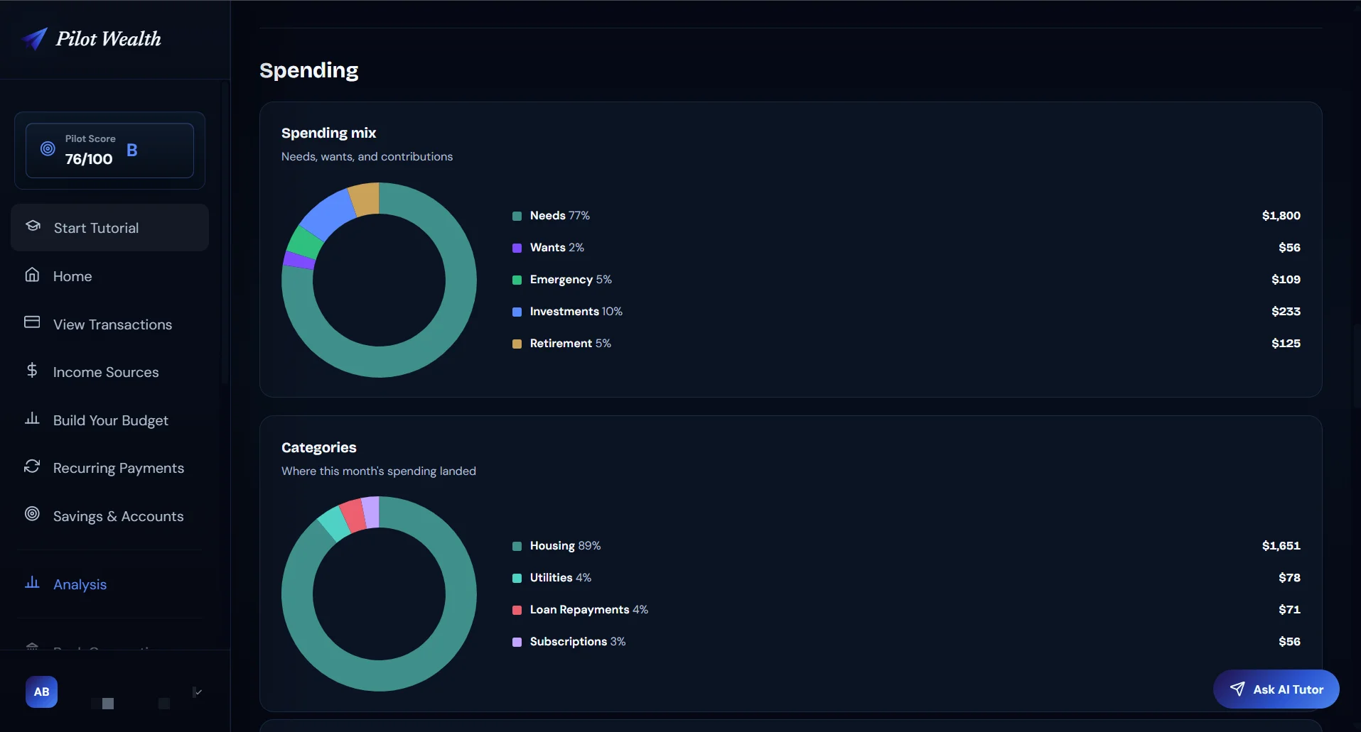The image size is (1361, 732).
Task: Click the Build Your Budget chart icon
Action: pyautogui.click(x=32, y=418)
